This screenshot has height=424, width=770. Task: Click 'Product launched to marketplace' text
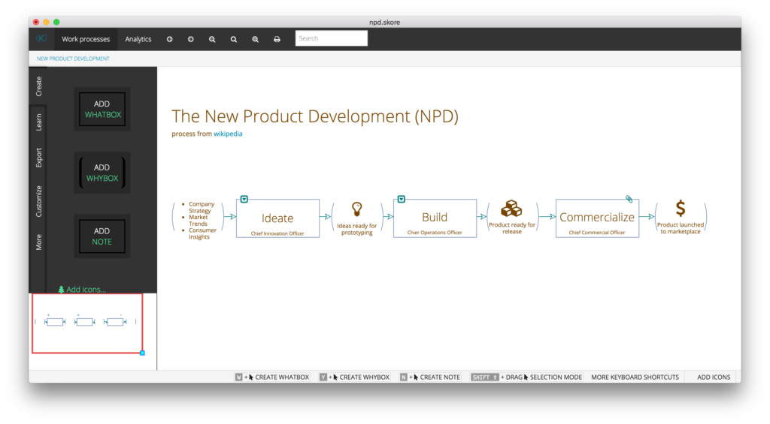pos(680,228)
